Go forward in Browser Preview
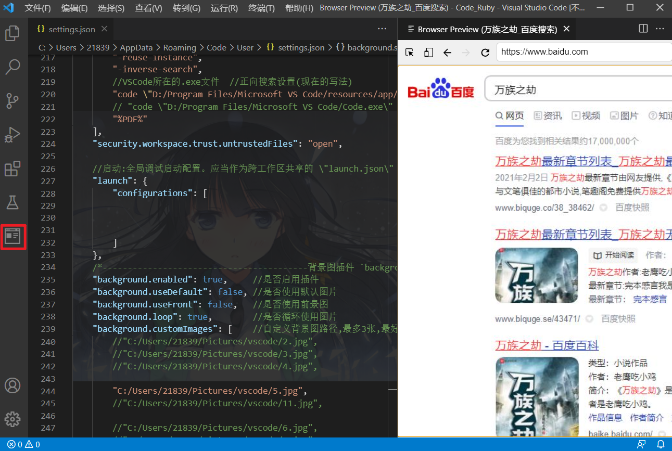The image size is (672, 451). click(x=466, y=52)
